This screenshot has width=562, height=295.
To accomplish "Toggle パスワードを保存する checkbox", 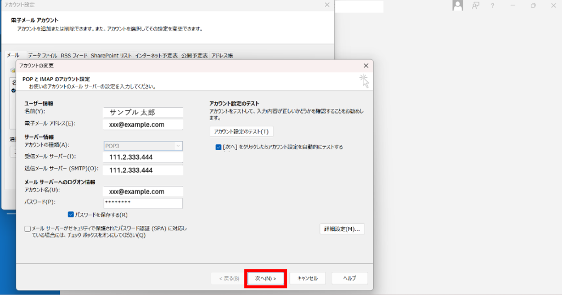I will click(71, 214).
